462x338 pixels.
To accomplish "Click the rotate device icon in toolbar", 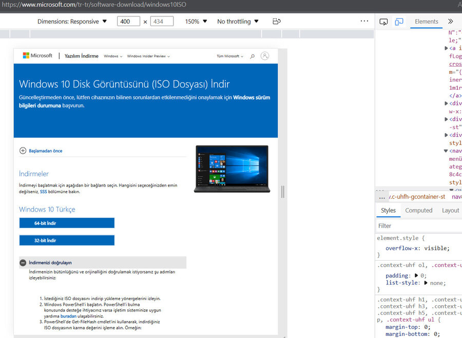I will point(276,22).
